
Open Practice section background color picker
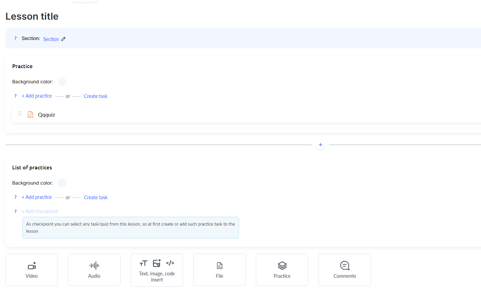coord(62,82)
